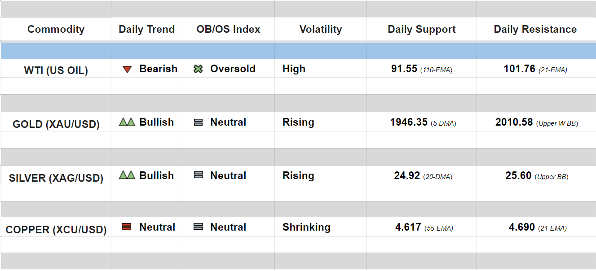Click the neutral bars icon in Gold's OB/OS cell
This screenshot has width=596, height=271.
point(198,122)
